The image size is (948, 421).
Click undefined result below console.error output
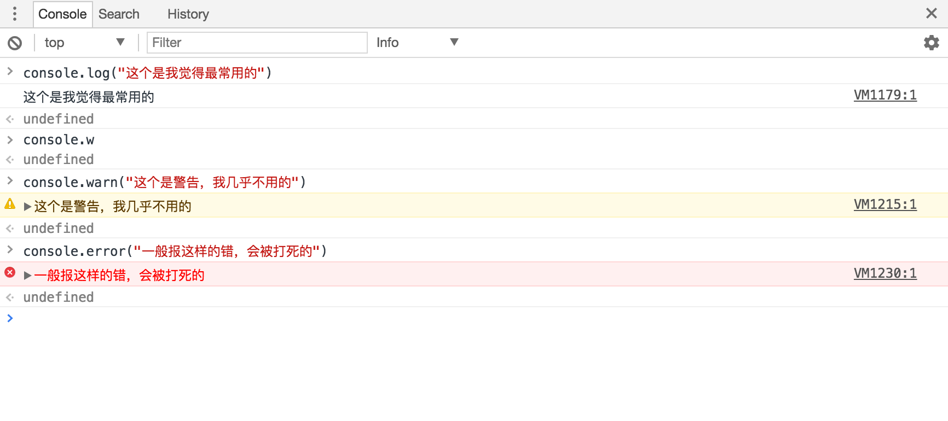tap(59, 297)
